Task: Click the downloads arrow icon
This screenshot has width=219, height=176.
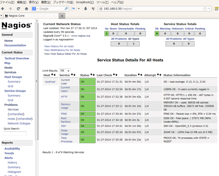Action: point(86,9)
